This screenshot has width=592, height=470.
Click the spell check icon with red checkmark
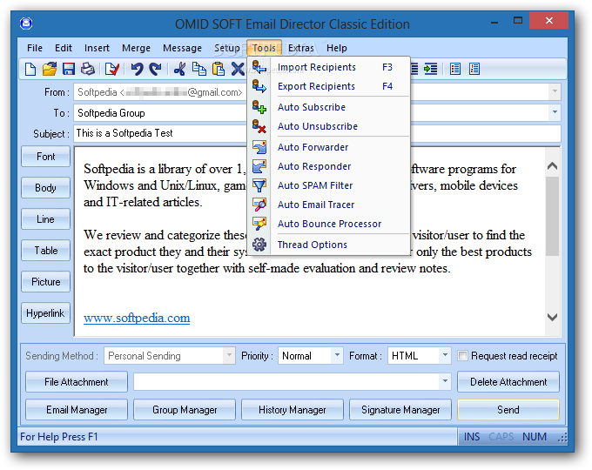point(112,69)
